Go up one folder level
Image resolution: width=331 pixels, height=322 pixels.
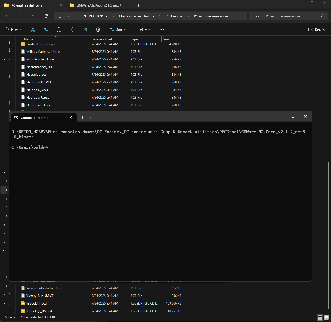coord(33,16)
